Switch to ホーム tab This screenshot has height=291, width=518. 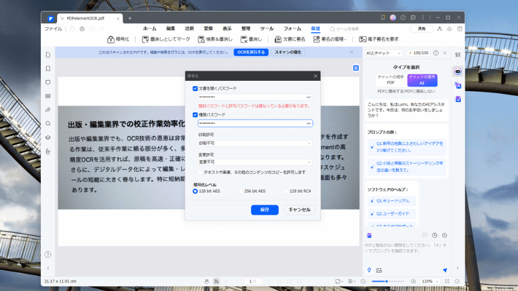pos(150,28)
